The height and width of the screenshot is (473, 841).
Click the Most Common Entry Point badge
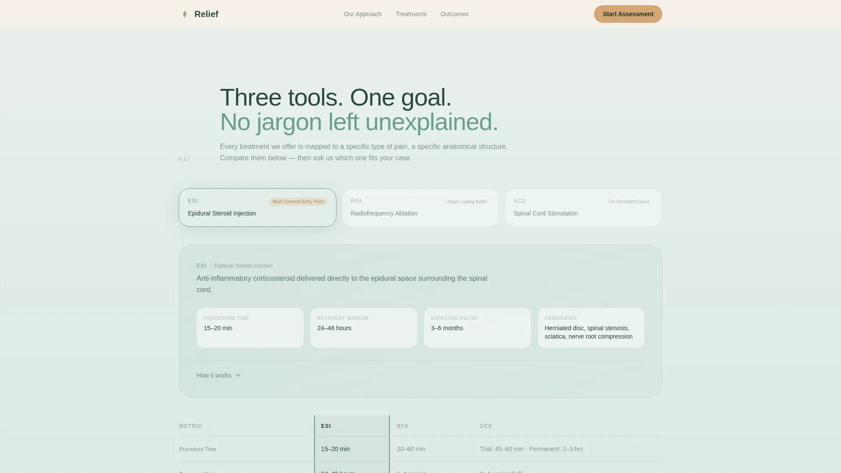click(298, 201)
